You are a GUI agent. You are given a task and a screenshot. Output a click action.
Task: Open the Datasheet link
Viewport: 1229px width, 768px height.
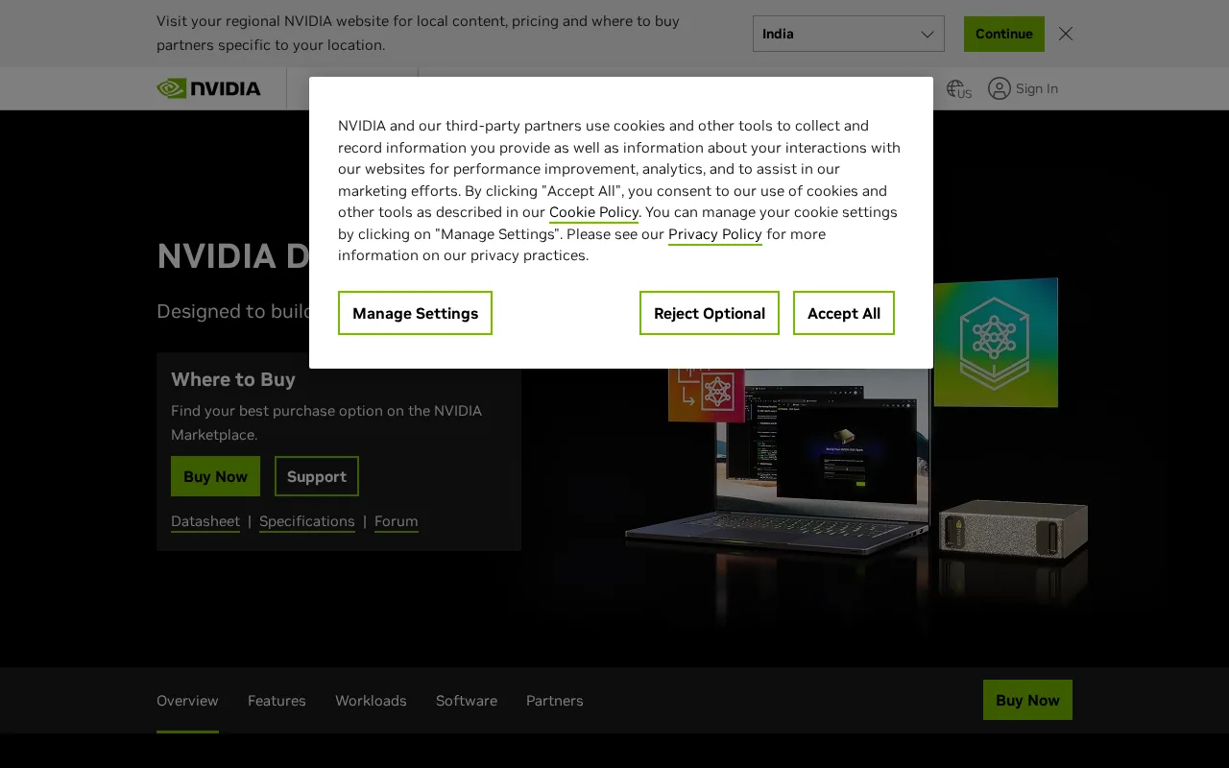coord(205,521)
